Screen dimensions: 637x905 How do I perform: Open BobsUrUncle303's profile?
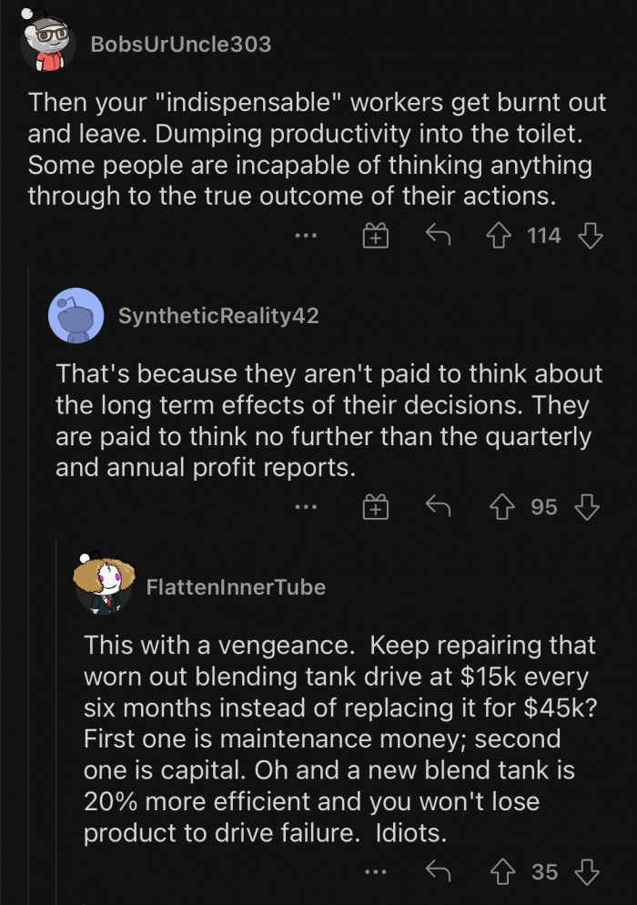[180, 41]
